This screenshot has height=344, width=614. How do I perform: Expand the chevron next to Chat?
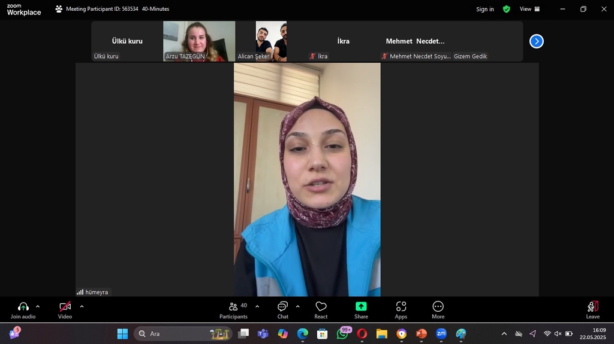(297, 306)
